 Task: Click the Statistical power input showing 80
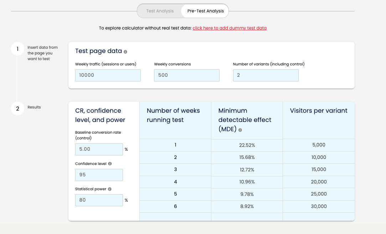click(x=99, y=200)
